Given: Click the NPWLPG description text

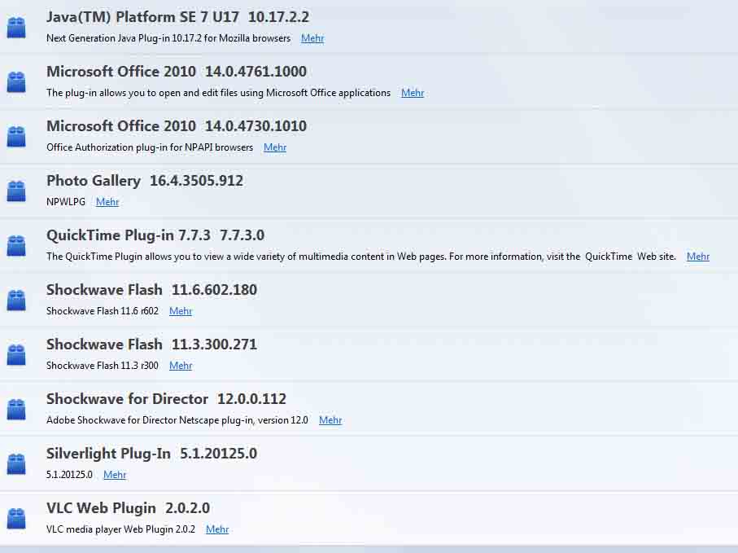Looking at the screenshot, I should [66, 202].
